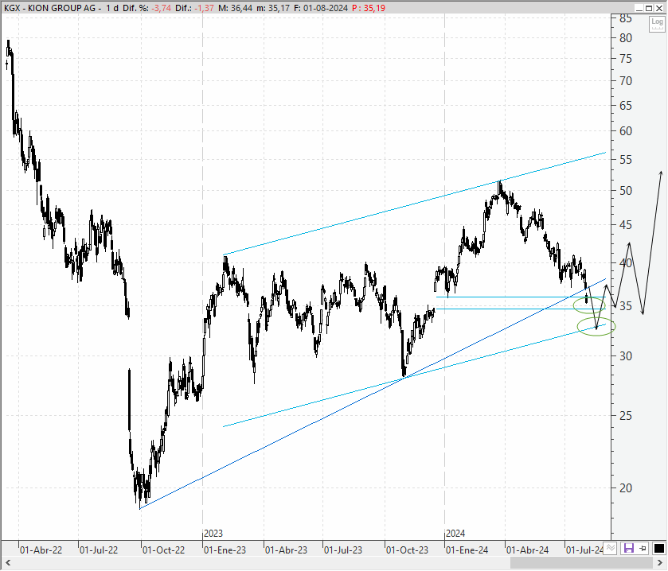Click the 85 price axis label
Viewport: 668px width, 571px height.
(x=625, y=19)
